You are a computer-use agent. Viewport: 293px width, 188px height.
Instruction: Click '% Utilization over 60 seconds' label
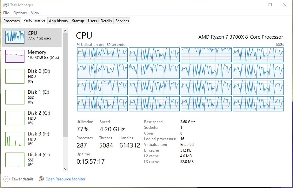click(x=101, y=45)
